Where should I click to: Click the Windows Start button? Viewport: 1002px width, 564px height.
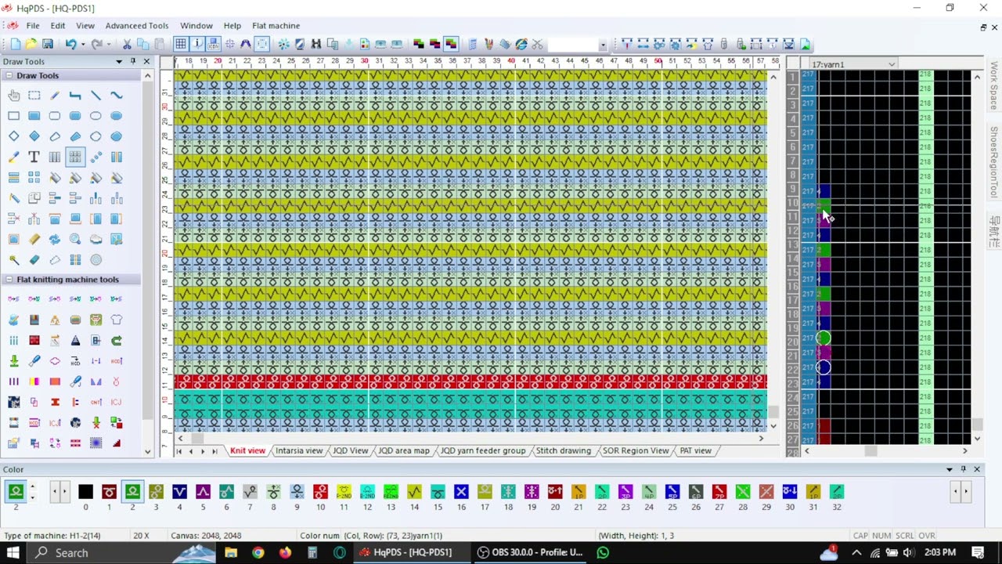pyautogui.click(x=13, y=552)
